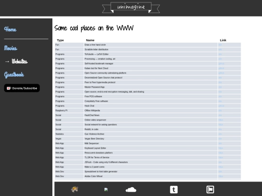Follow the link for Reddit, in code
This screenshot has width=262, height=196.
(x=220, y=129)
